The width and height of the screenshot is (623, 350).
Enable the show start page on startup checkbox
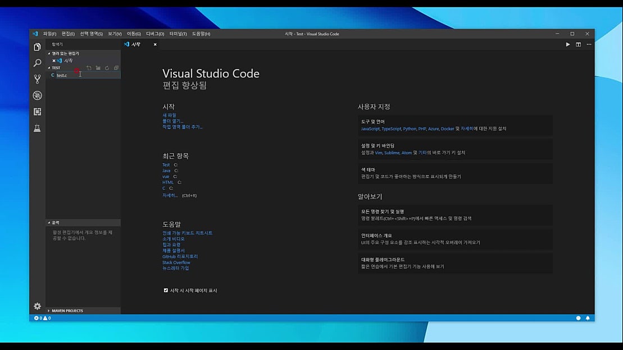[x=166, y=290]
